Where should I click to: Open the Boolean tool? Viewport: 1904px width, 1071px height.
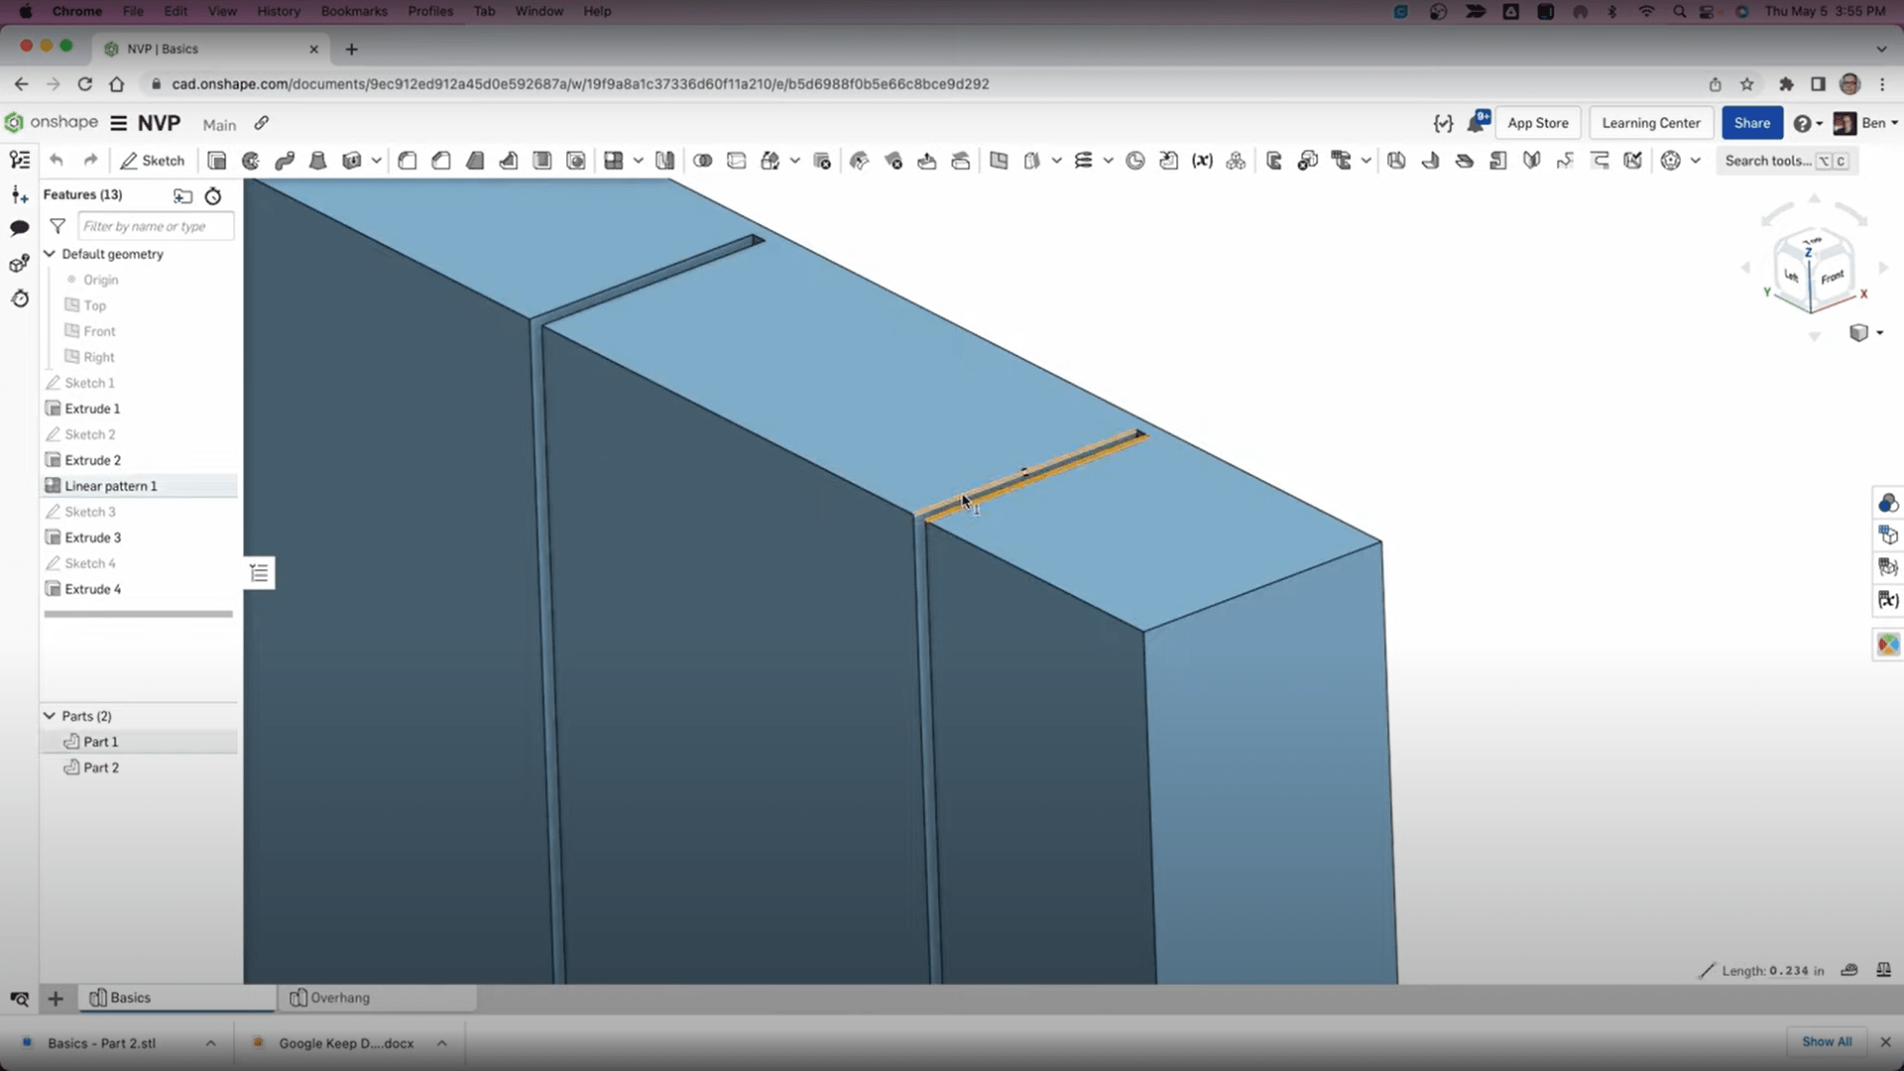coord(703,161)
